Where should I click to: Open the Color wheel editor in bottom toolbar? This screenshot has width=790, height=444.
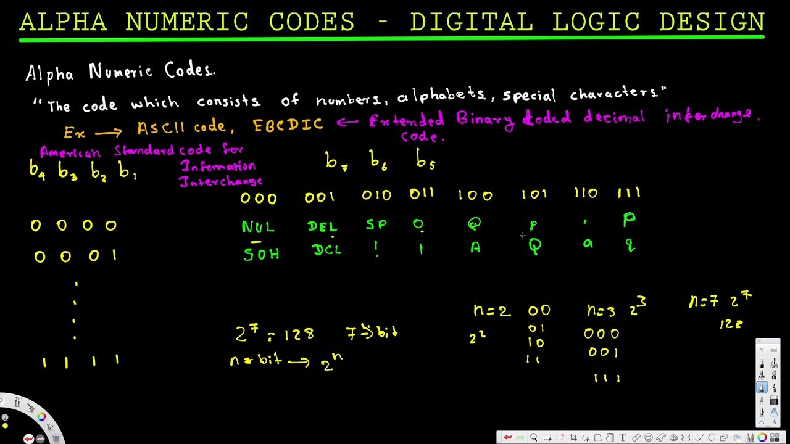click(762, 437)
